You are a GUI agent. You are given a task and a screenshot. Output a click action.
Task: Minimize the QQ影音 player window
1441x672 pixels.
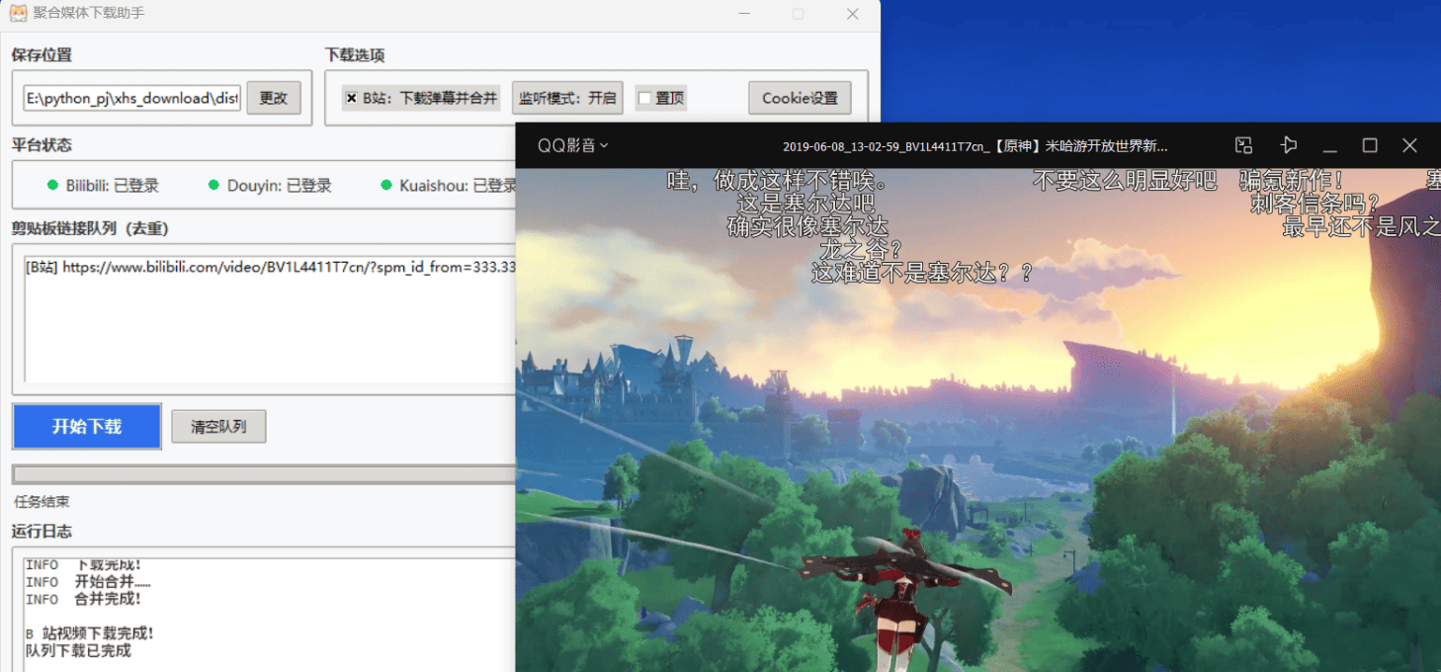[x=1330, y=145]
